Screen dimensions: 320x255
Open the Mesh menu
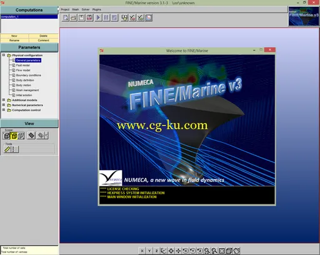coord(76,9)
